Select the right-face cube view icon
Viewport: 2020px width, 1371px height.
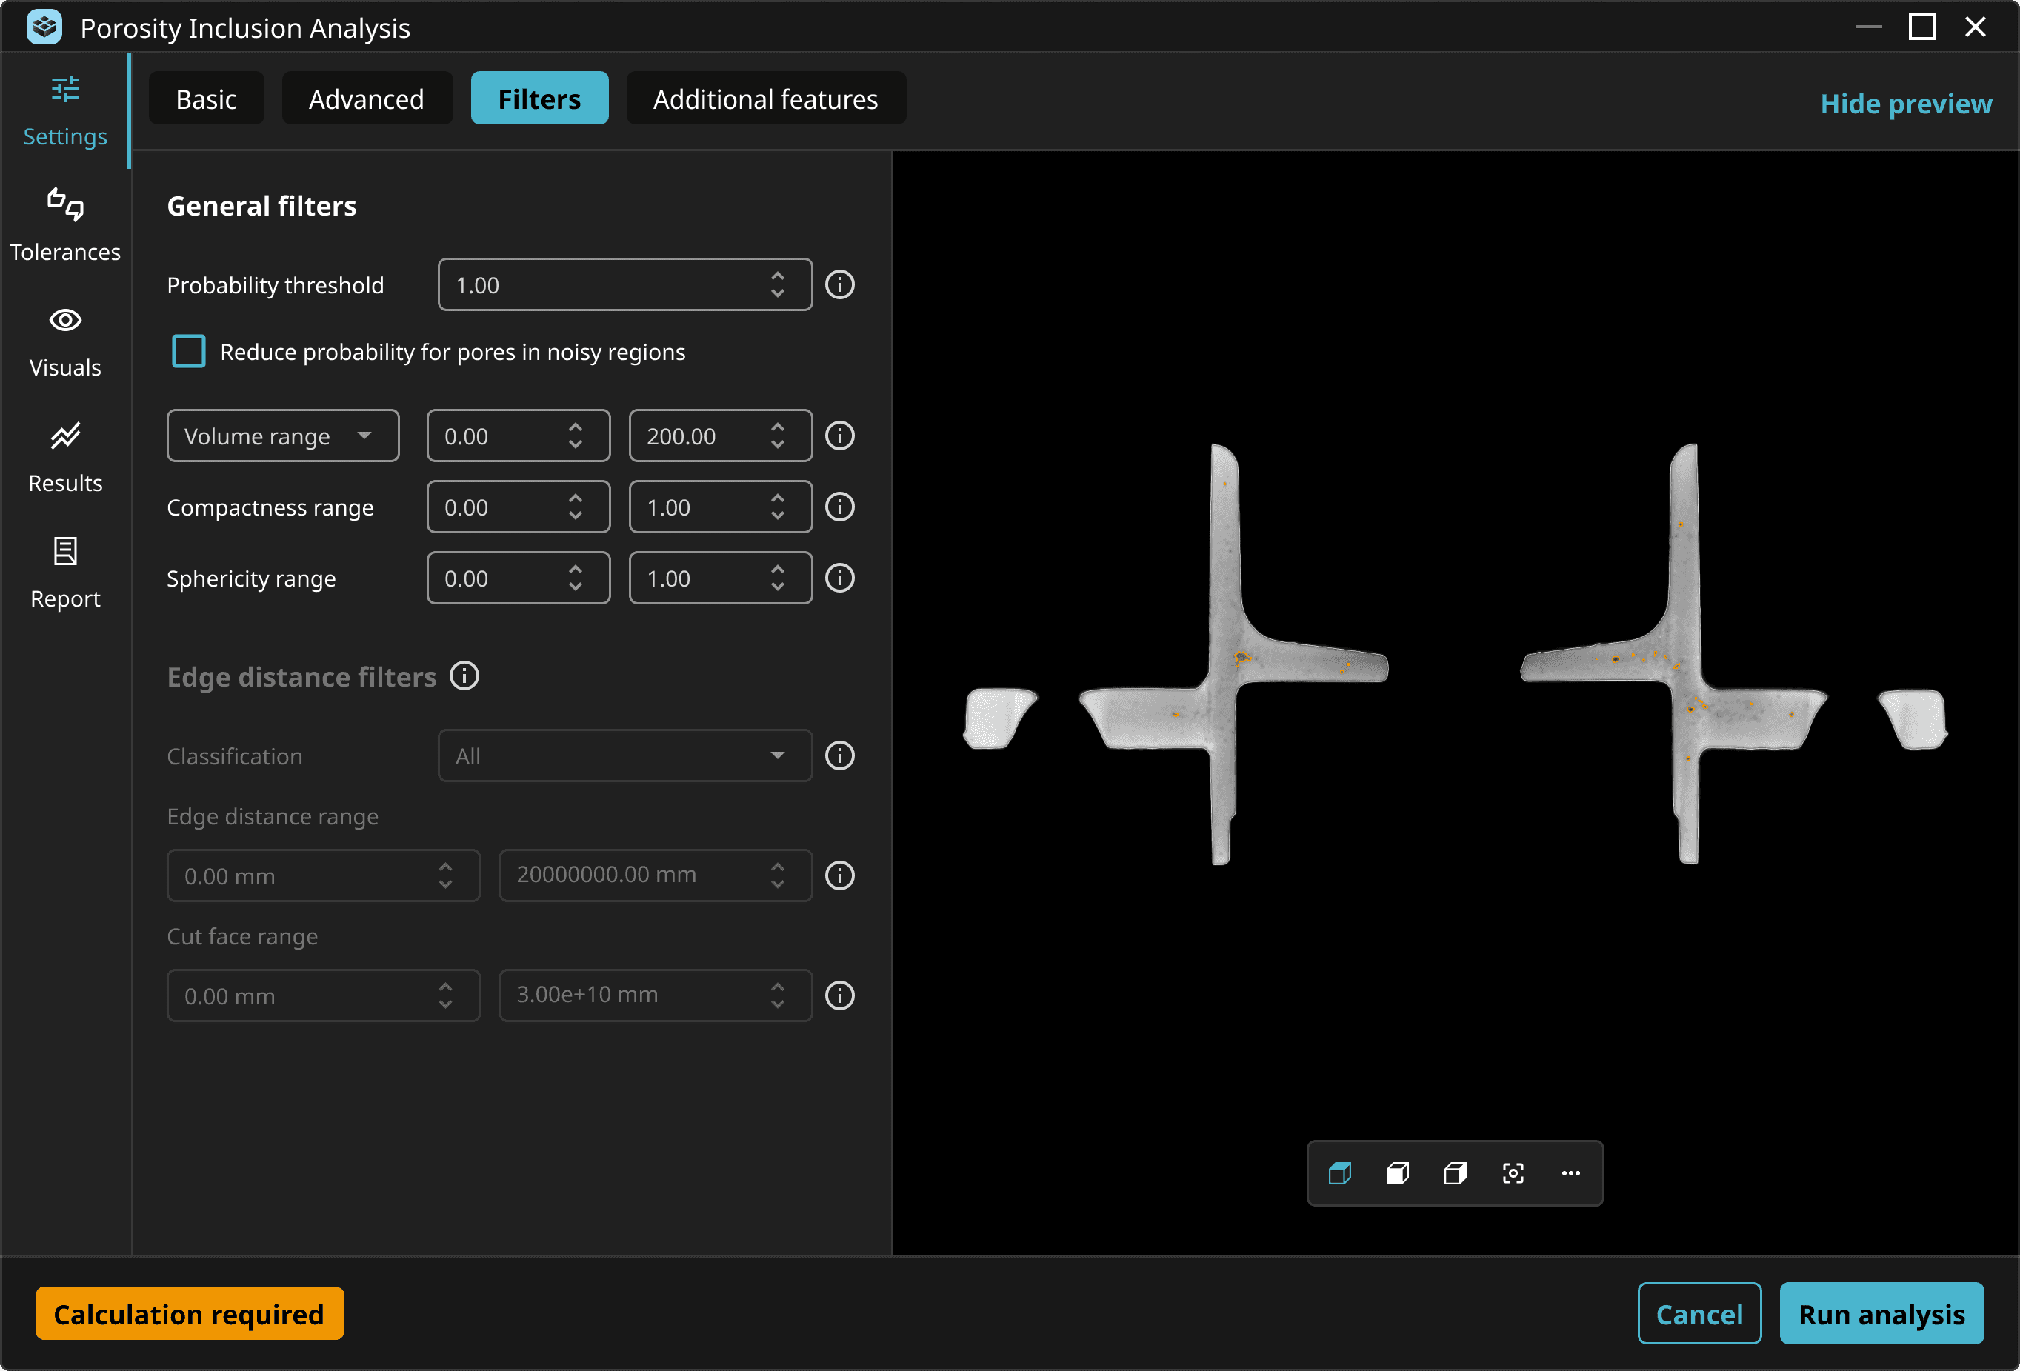1455,1172
